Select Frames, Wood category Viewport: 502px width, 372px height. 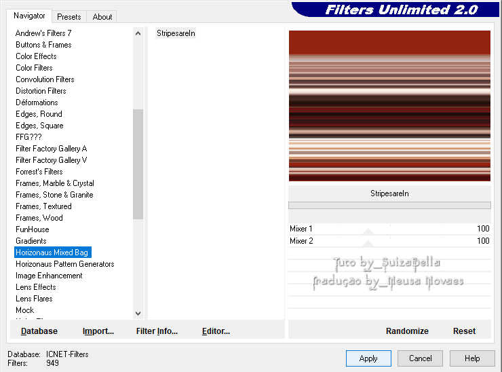(39, 217)
